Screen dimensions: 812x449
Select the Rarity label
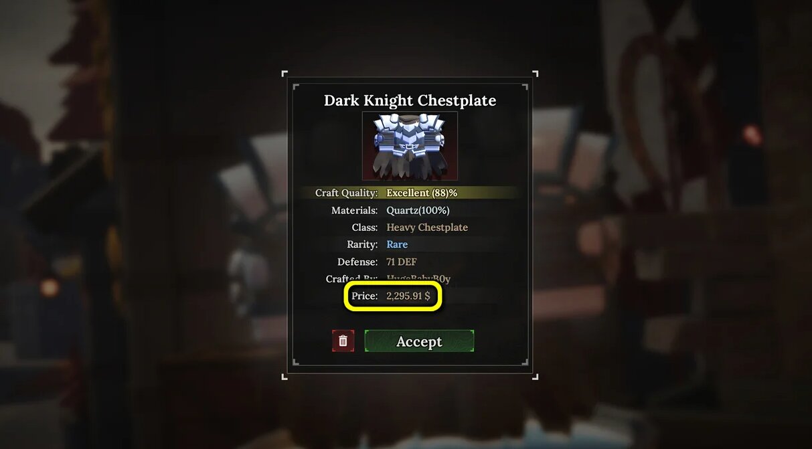click(362, 245)
